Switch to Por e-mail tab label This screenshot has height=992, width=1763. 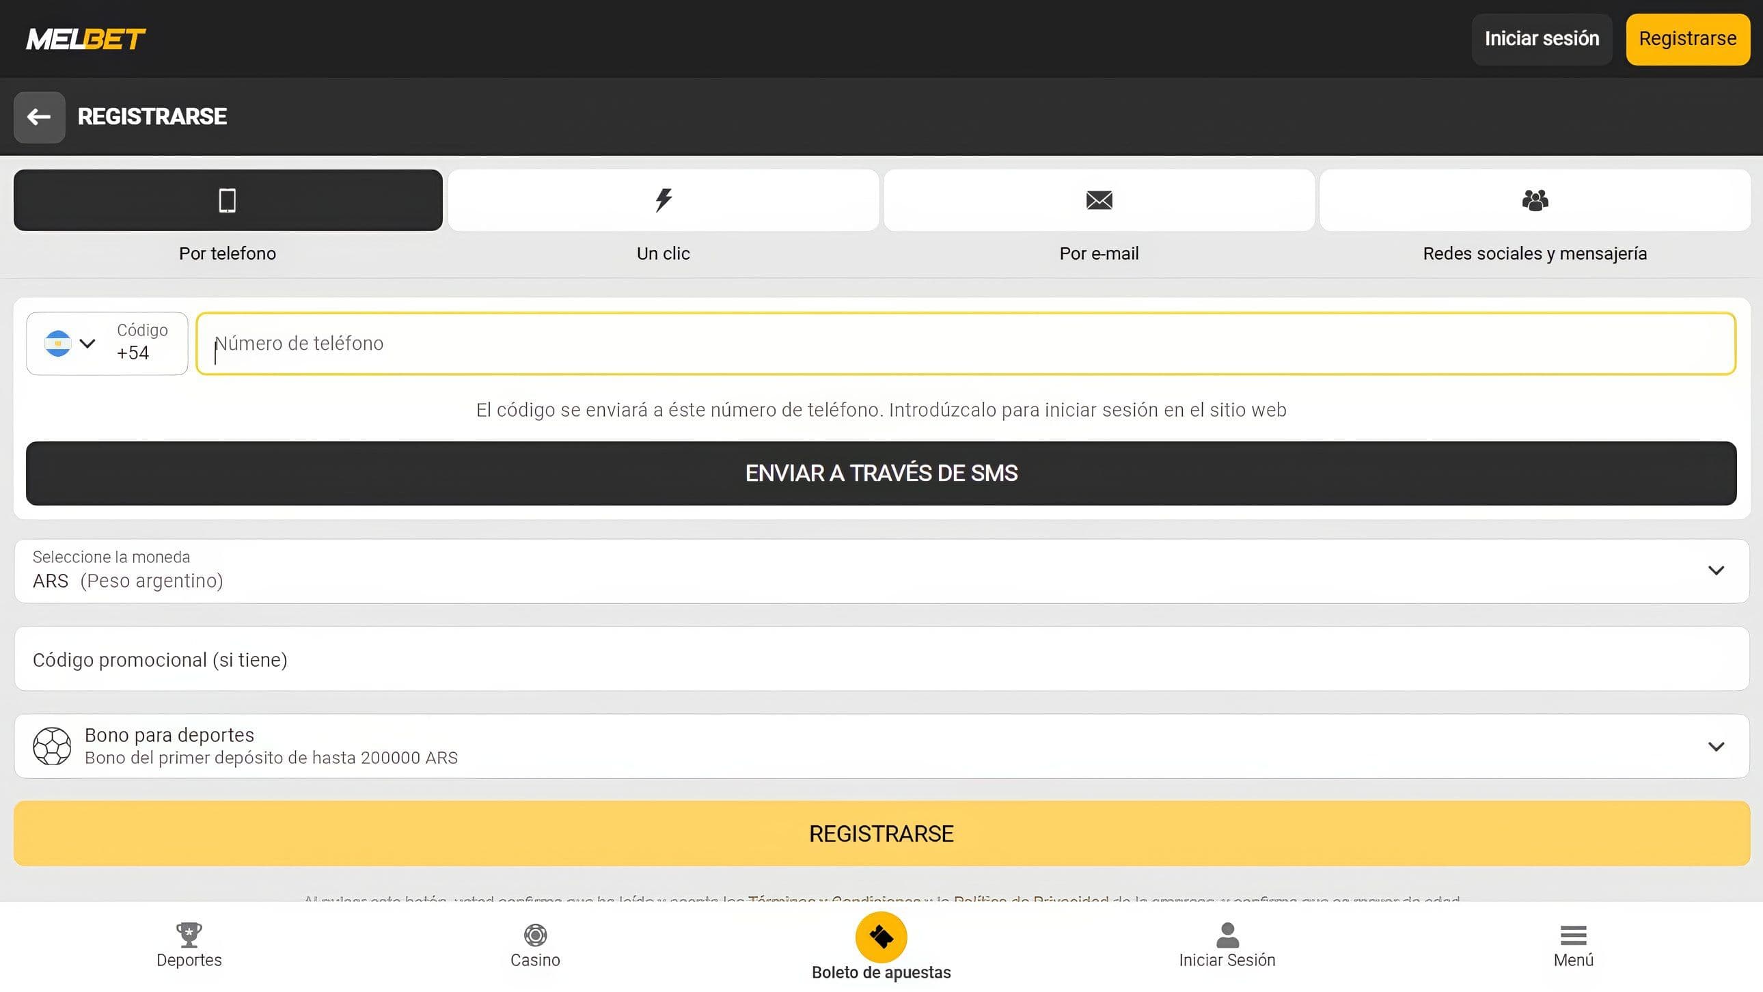pyautogui.click(x=1098, y=254)
